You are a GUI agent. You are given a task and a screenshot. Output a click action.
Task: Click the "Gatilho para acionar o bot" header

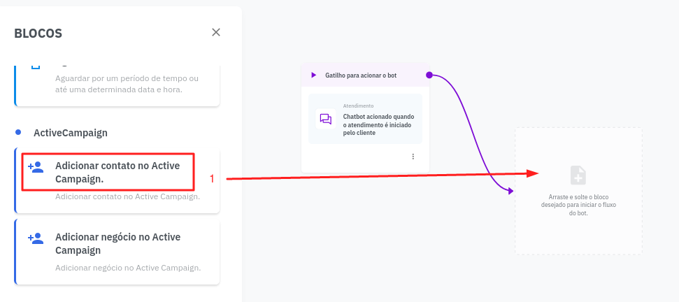[361, 75]
